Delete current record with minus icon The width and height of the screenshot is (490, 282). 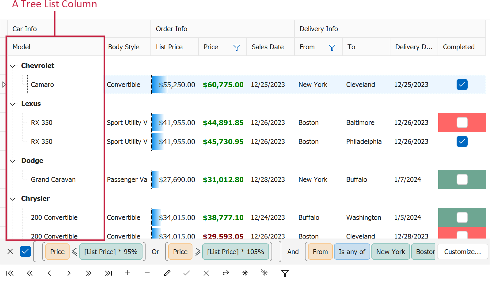147,273
